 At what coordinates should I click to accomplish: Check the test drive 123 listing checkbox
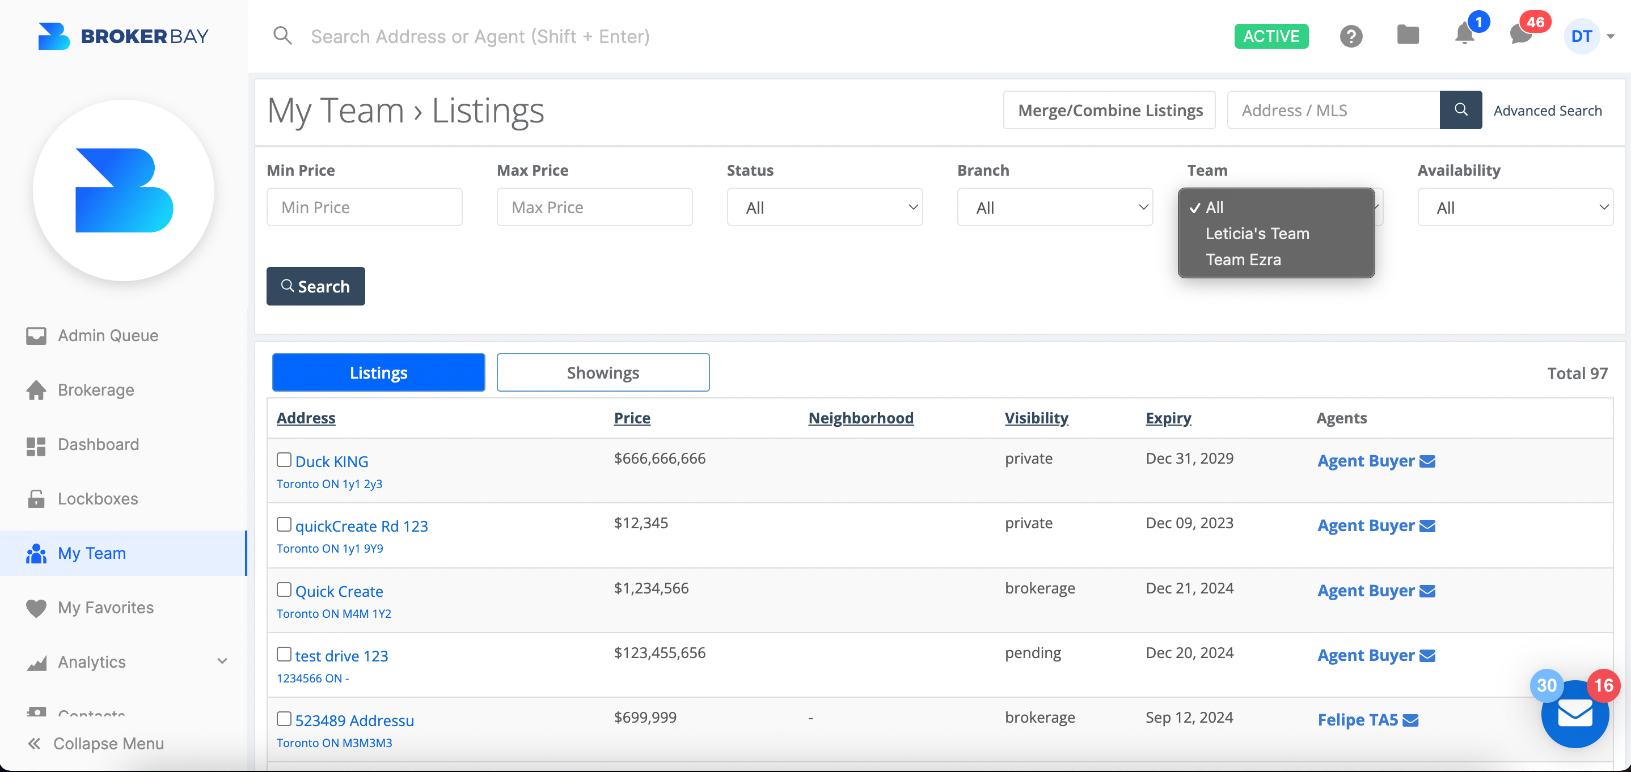284,654
